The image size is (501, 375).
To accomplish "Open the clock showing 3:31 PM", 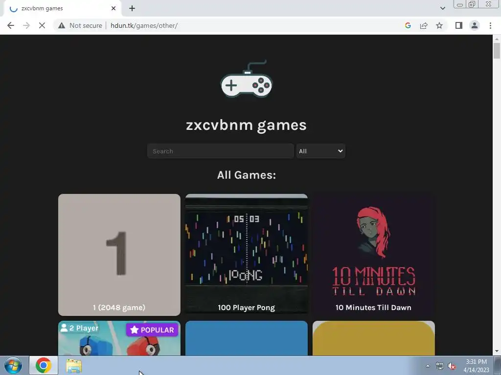I will point(476,366).
